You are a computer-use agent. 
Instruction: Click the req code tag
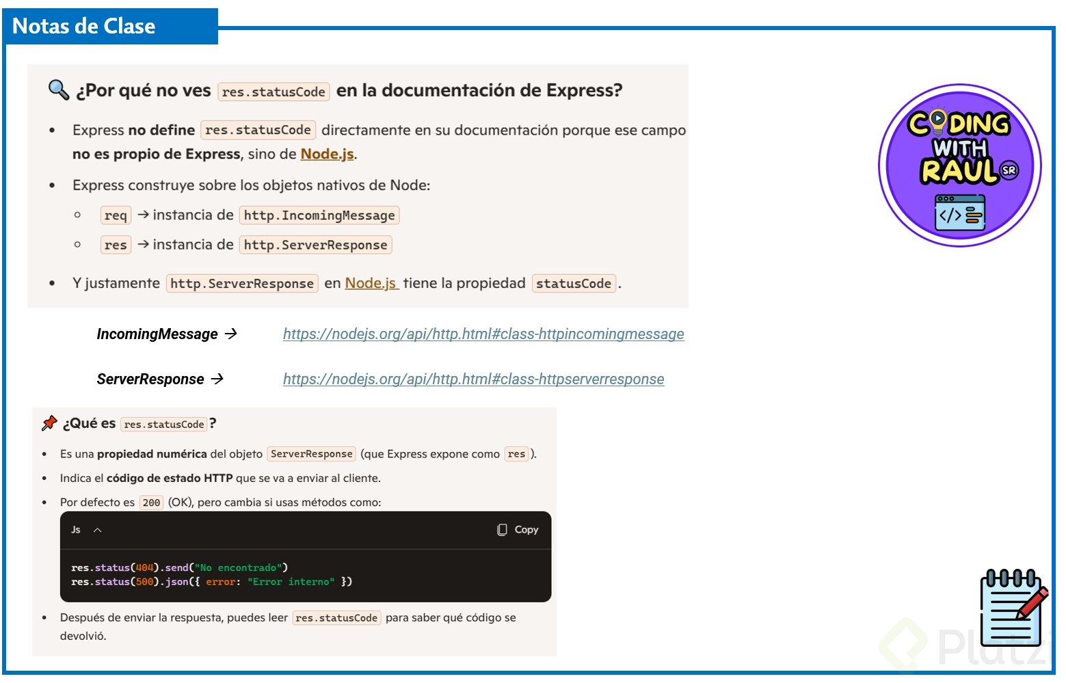pos(116,215)
